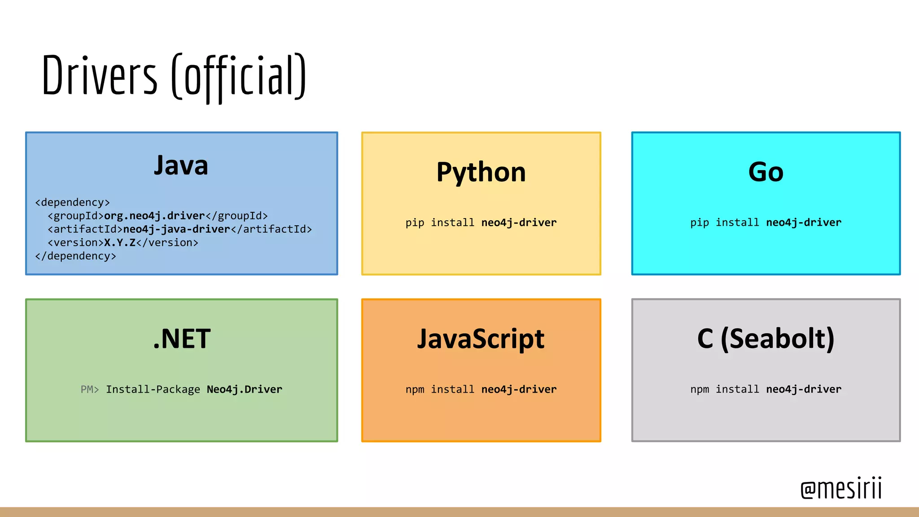Click the opening <dependency> tag

pyautogui.click(x=72, y=202)
